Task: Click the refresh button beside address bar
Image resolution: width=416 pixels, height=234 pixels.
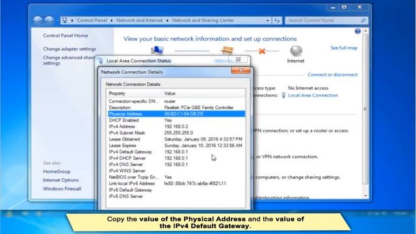Action: coord(277,20)
